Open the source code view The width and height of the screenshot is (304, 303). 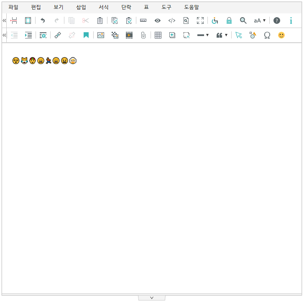171,21
